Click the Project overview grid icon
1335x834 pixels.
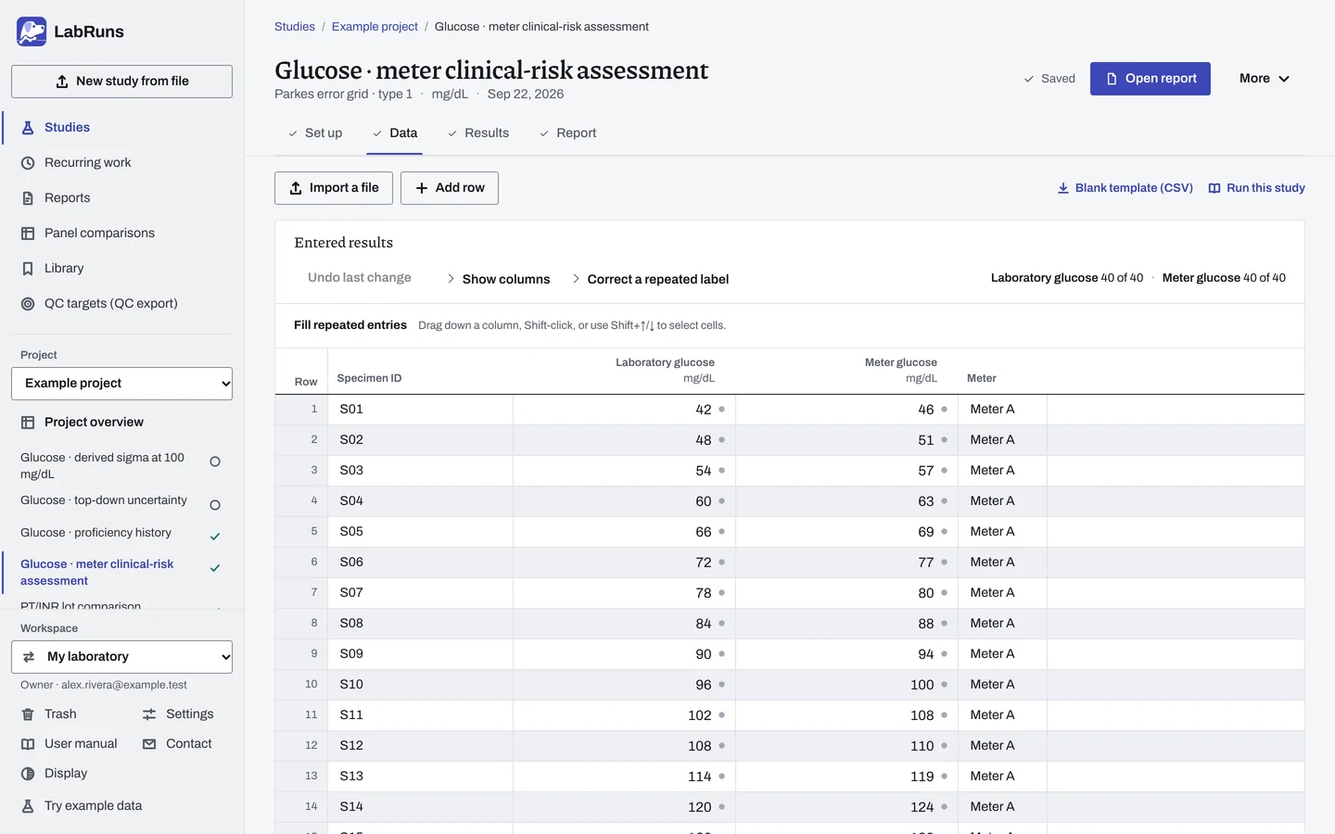(x=28, y=423)
